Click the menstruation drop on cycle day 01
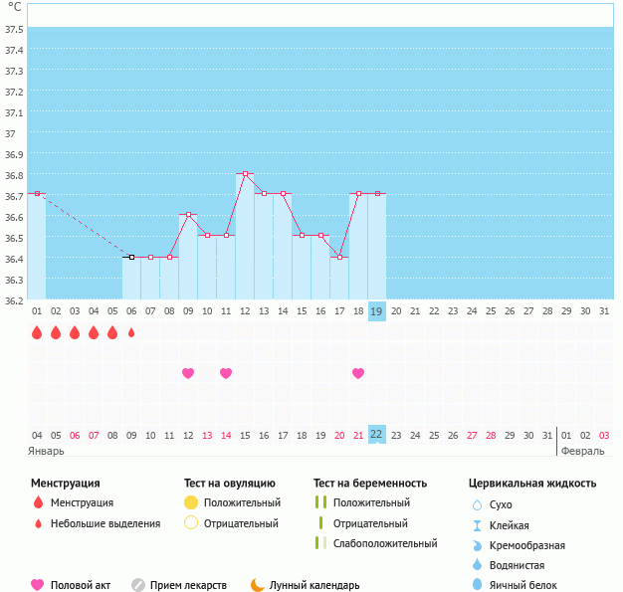623x592 pixels. click(x=37, y=333)
